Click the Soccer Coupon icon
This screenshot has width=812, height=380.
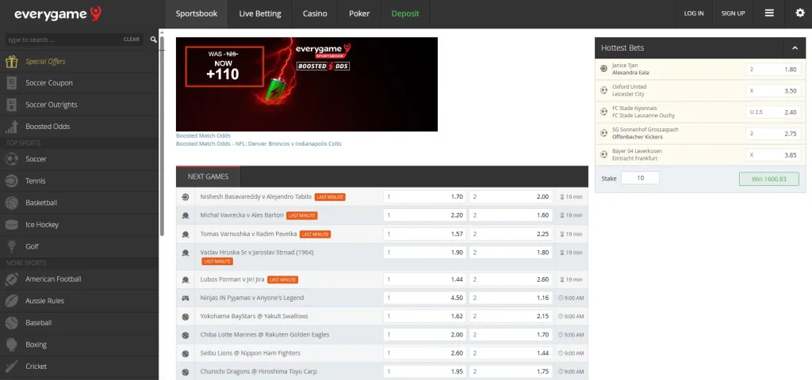tap(11, 82)
